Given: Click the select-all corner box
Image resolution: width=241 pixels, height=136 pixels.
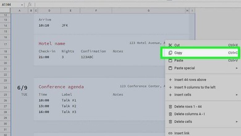Looking at the screenshot, I should (5, 11).
